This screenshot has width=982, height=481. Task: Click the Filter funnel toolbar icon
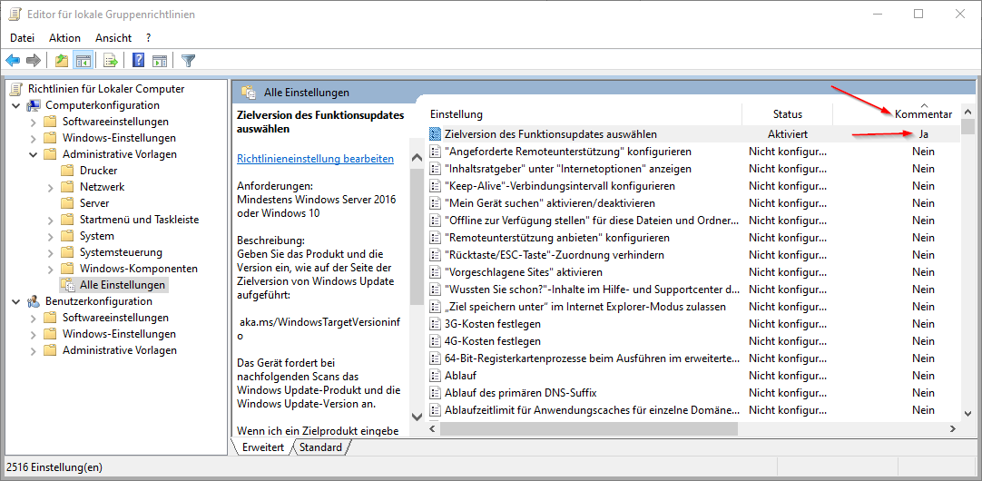[189, 60]
